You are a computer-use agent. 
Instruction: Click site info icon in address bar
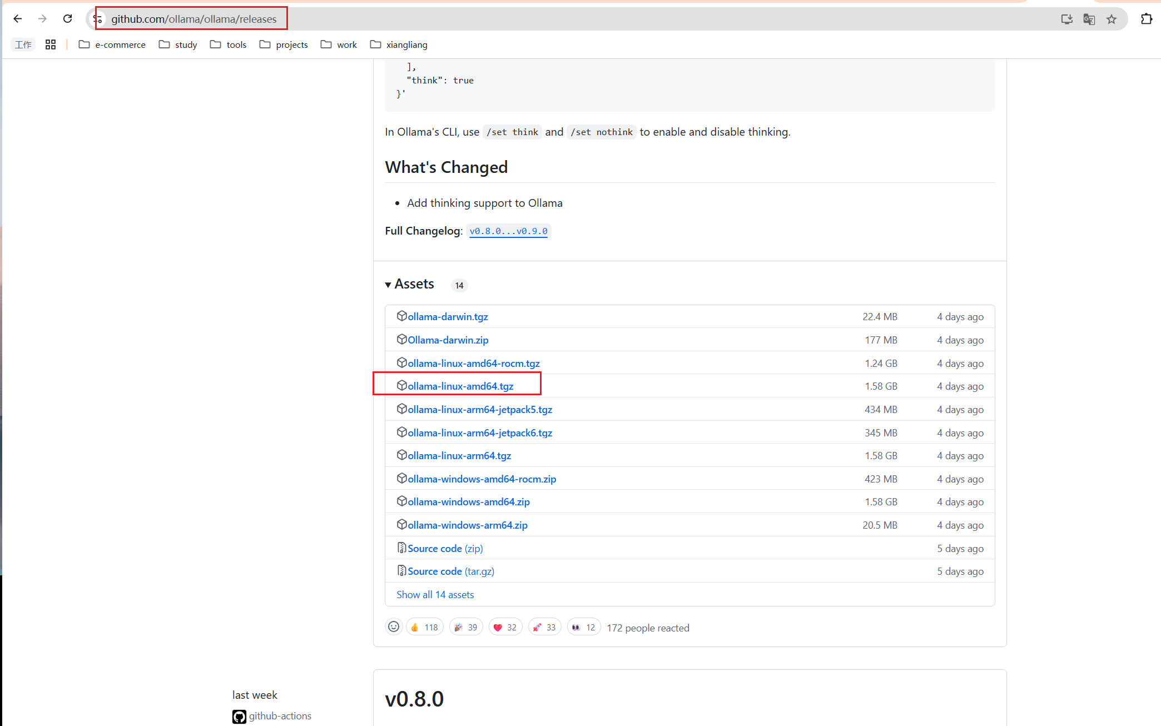pyautogui.click(x=98, y=19)
